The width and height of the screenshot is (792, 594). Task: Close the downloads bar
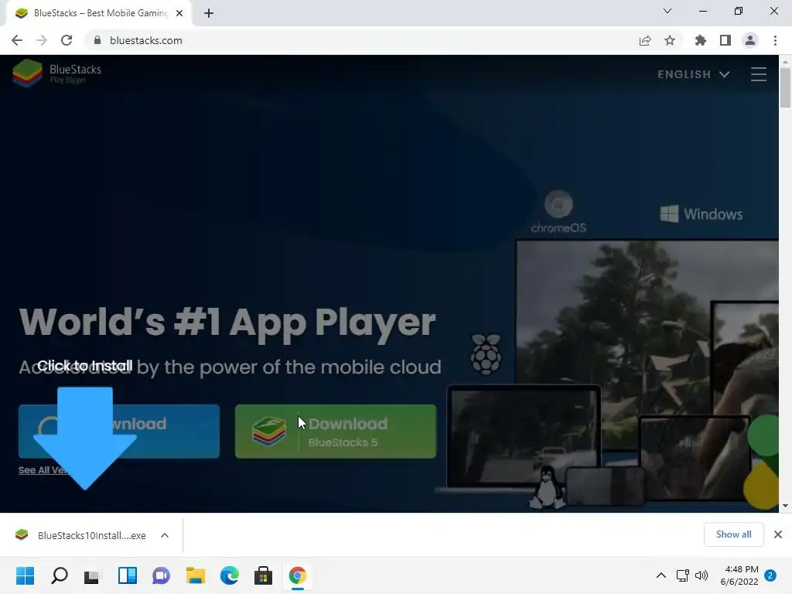[778, 534]
